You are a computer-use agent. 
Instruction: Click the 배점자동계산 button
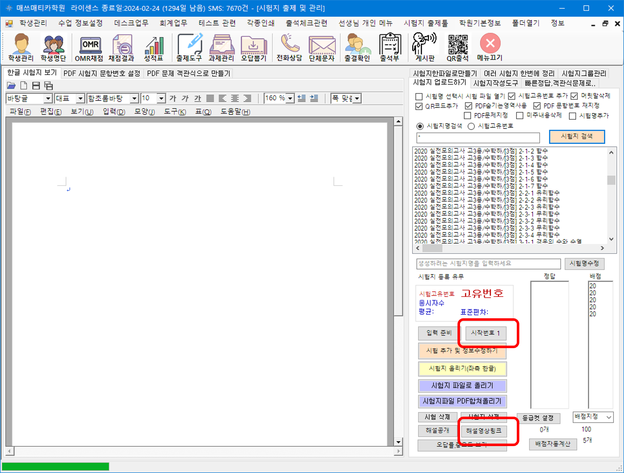(553, 444)
